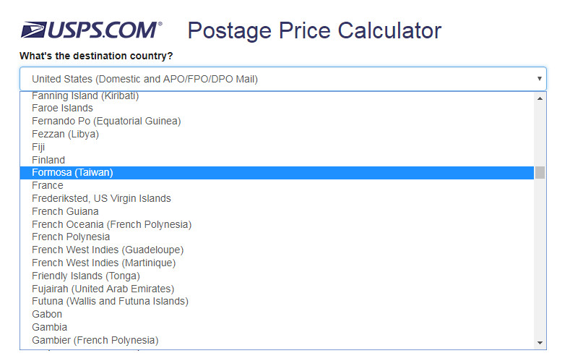Select Fernando Po (Equatorial Guinea)
This screenshot has width=570, height=361.
coord(106,121)
